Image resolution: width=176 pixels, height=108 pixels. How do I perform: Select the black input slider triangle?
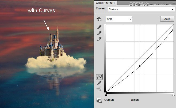tap(106, 95)
